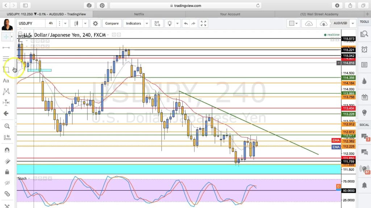This screenshot has height=208, width=371.
Task: Click the zoom in magnifier tool
Action: point(7,126)
